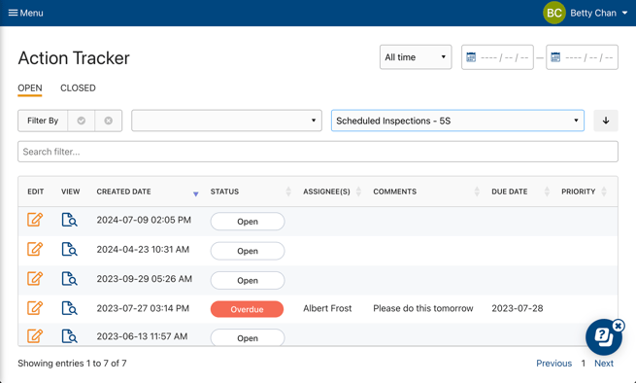Edit the 2024-07-09 02:05 PM action

tap(35, 220)
